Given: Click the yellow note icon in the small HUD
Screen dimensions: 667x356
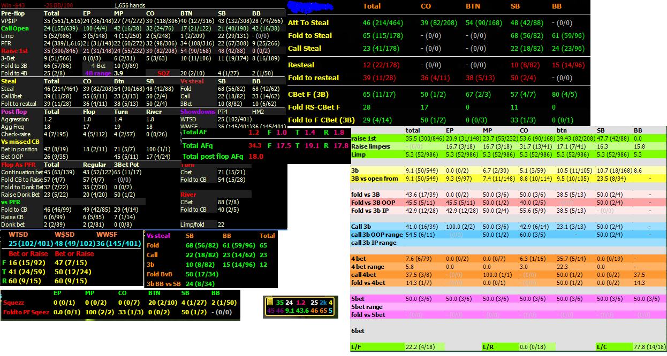Looking at the screenshot, I should coord(269,302).
